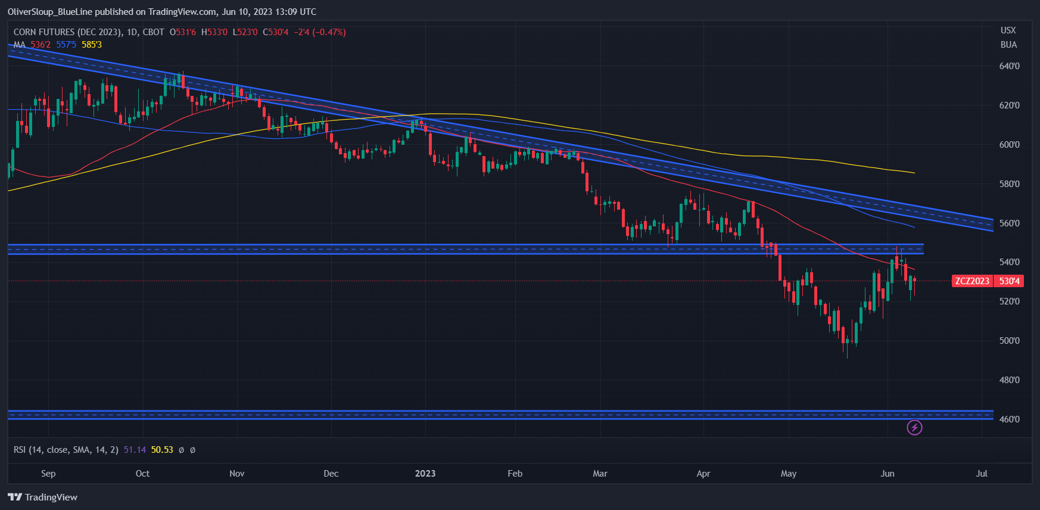Click the blue MA value 557'5
Image resolution: width=1040 pixels, height=510 pixels.
pos(66,45)
